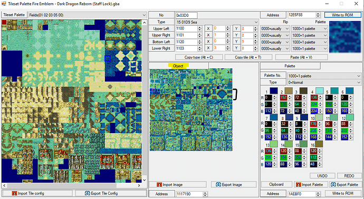Click the Upper Left label button
This screenshot has height=199, width=364.
click(x=161, y=29)
